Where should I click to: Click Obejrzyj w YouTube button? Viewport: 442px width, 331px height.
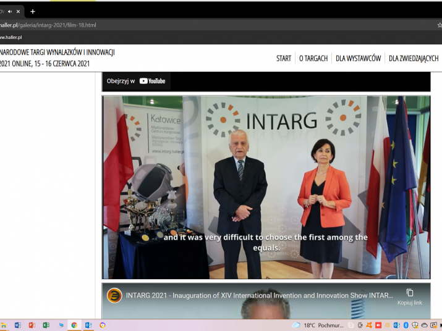136,81
